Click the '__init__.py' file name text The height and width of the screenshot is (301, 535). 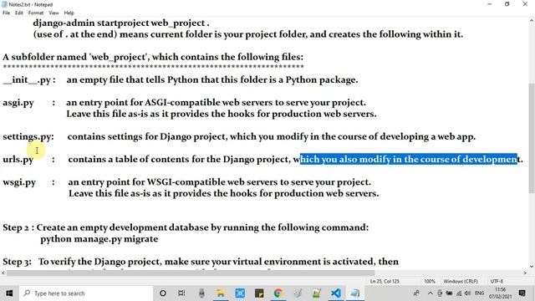(x=27, y=80)
